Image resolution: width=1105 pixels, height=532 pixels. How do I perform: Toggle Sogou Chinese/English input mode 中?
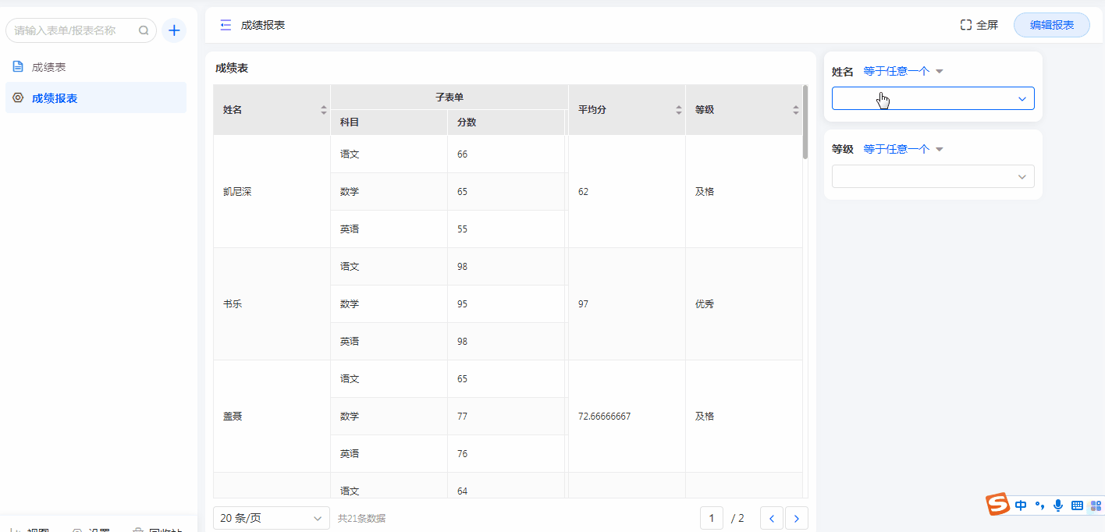[x=1021, y=505]
